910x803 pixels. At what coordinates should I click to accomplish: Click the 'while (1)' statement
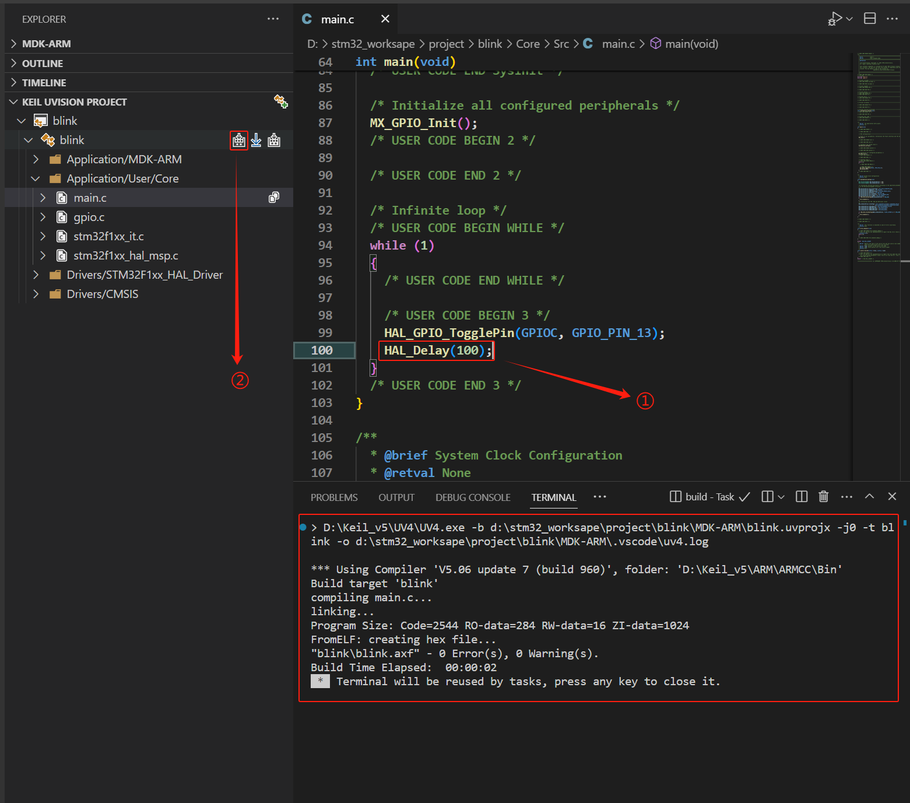coord(402,245)
